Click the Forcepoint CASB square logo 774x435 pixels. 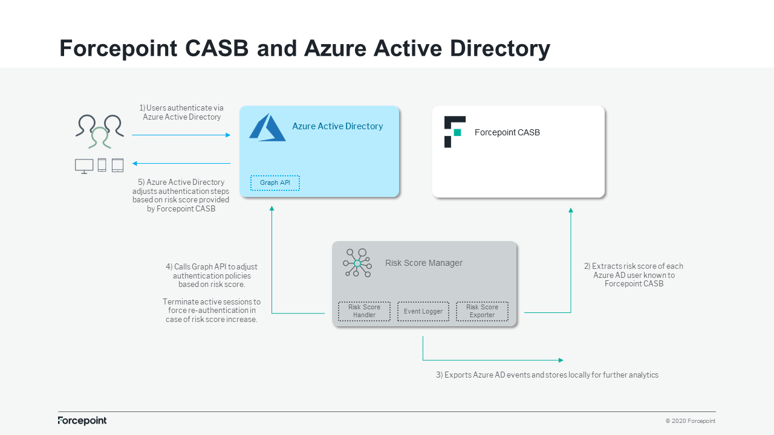pos(455,132)
